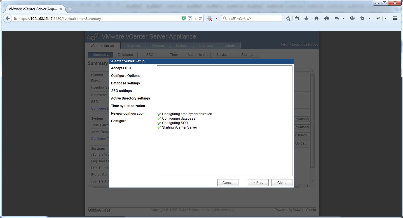The image size is (403, 218).
Task: Click Close button in setup wizard
Action: click(x=282, y=183)
